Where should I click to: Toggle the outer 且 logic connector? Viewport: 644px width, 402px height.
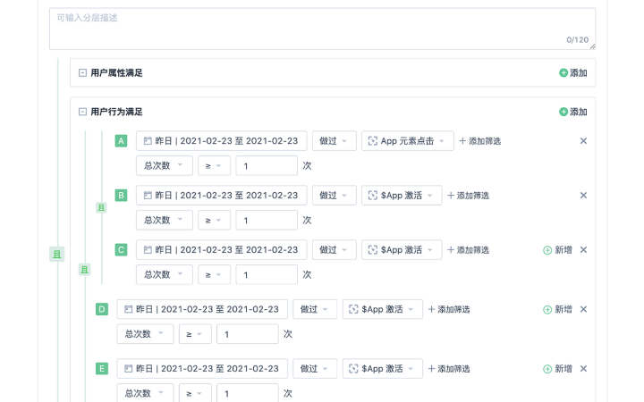57,255
